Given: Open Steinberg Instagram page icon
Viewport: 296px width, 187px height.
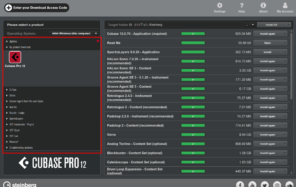Looking at the screenshot, I should click(277, 185).
